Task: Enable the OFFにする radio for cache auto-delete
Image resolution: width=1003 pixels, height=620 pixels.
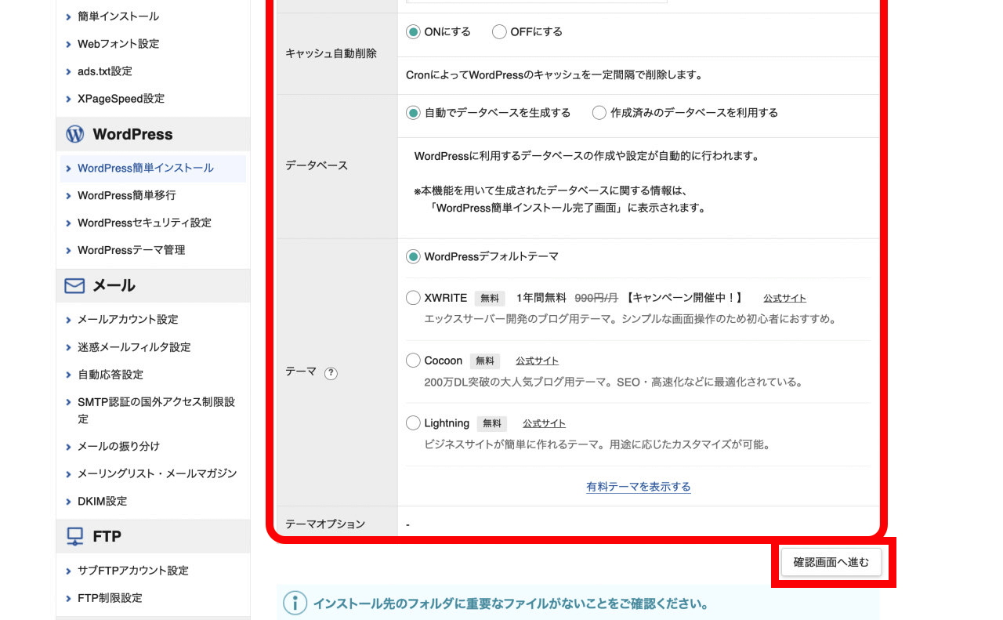Action: (x=498, y=31)
